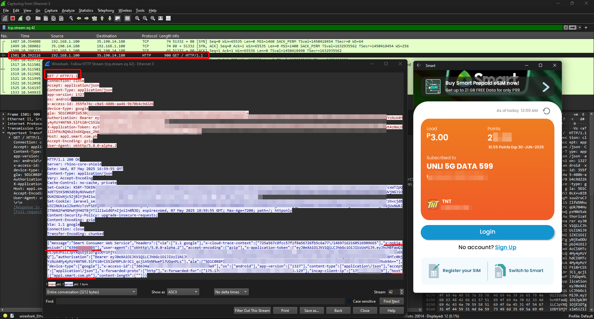
Task: Open Entire conversation direction dropdown
Action: coord(91,292)
